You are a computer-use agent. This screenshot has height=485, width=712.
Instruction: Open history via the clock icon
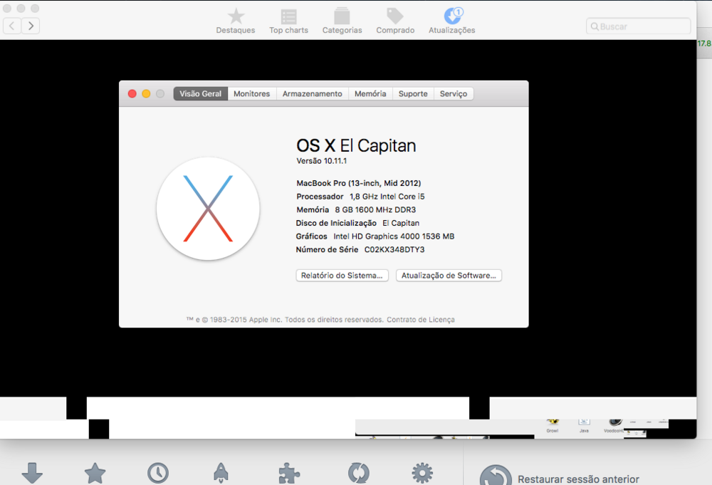pyautogui.click(x=158, y=474)
